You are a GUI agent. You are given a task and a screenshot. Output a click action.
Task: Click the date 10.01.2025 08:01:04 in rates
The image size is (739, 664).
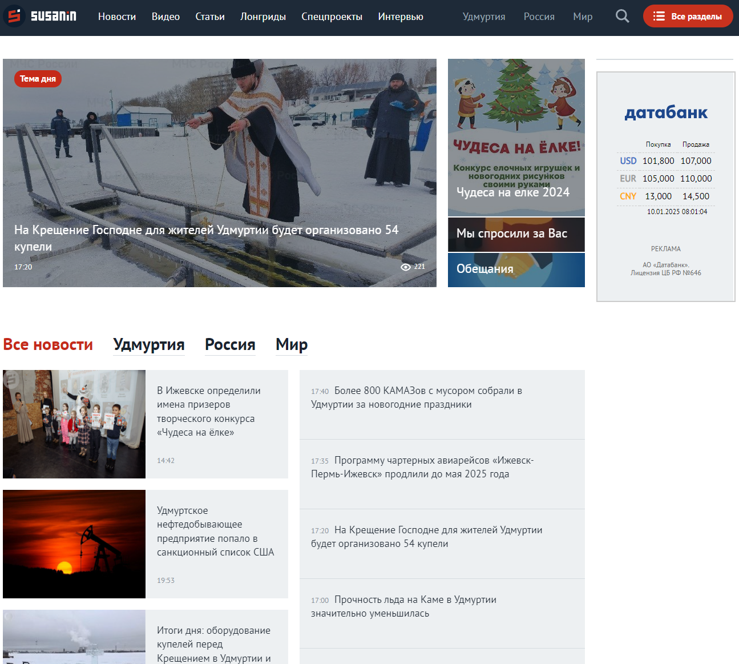[677, 212]
